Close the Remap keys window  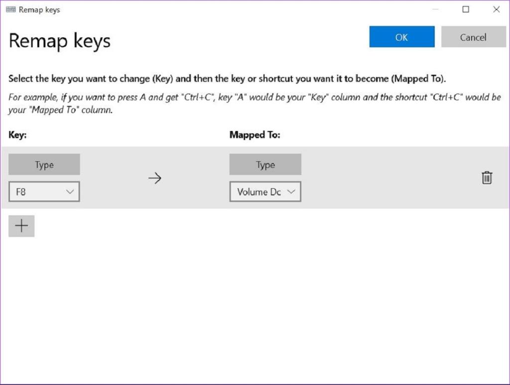pos(497,9)
